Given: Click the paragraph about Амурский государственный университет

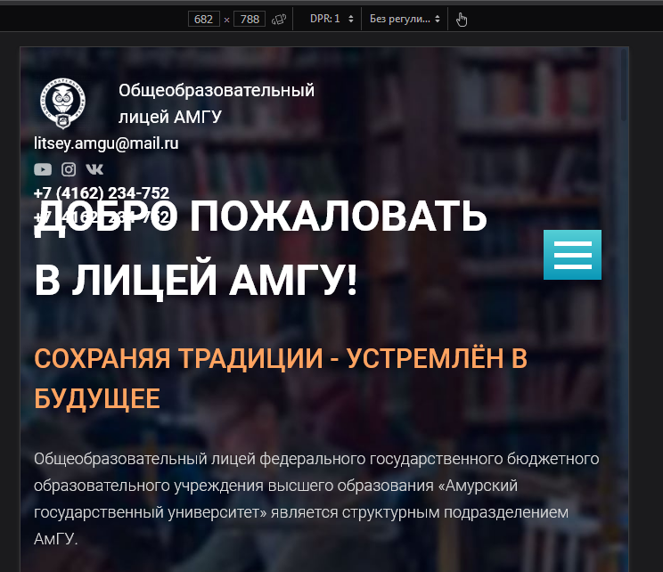Looking at the screenshot, I should click(x=315, y=499).
